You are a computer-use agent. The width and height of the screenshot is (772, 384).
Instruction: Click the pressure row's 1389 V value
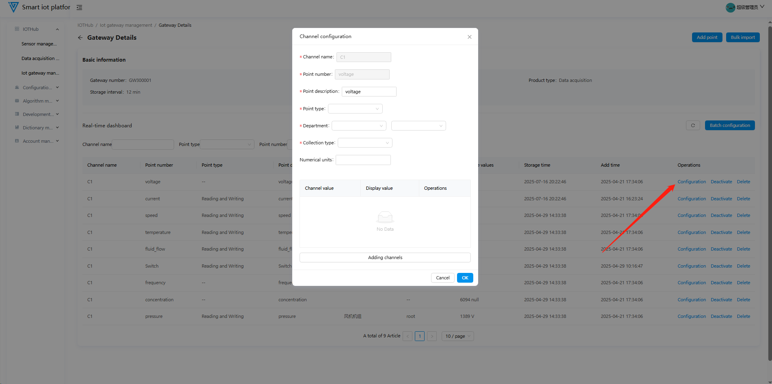tap(467, 316)
